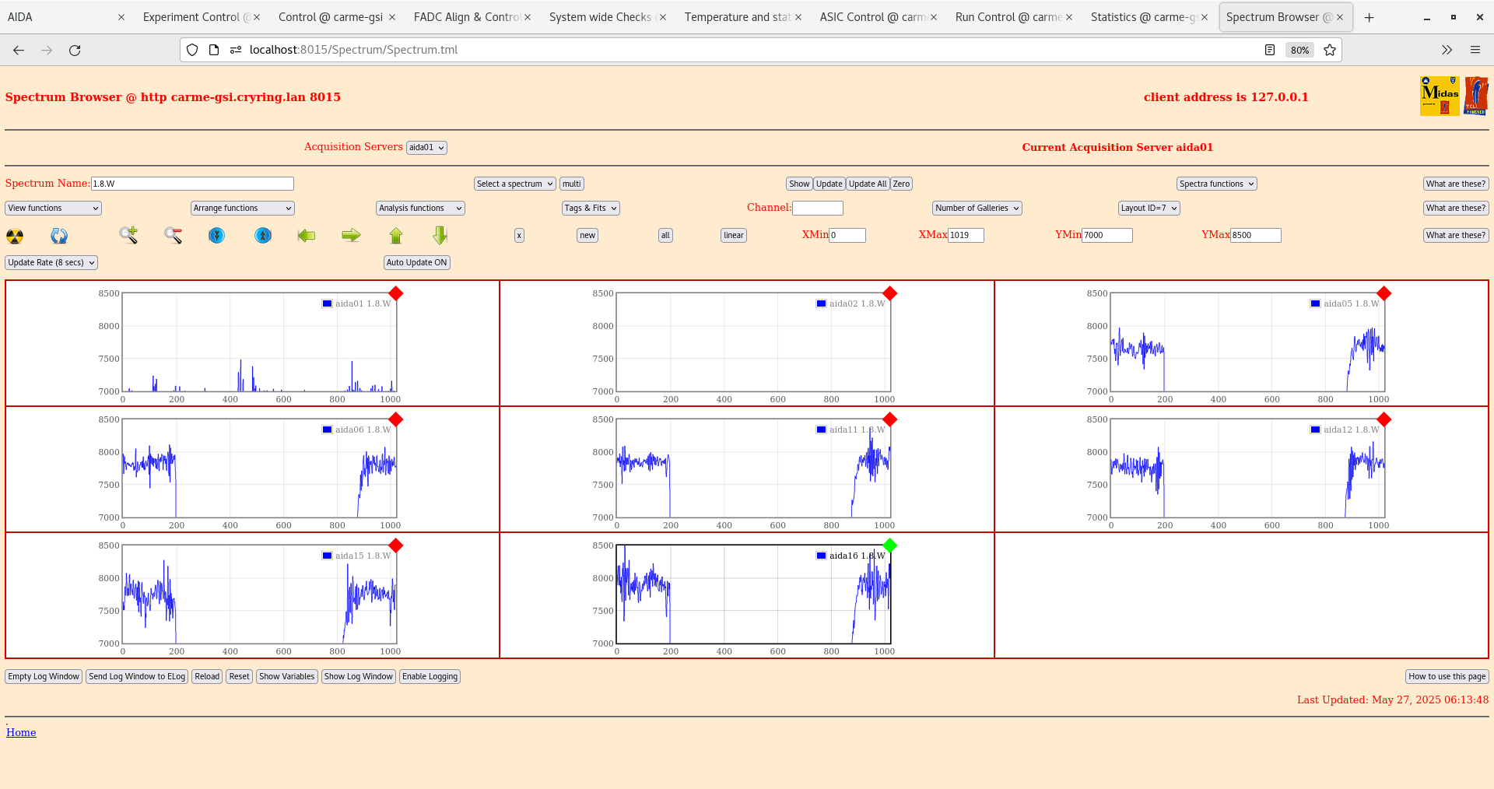Click the green right arrow navigation icon
The image size is (1494, 789).
coord(351,236)
